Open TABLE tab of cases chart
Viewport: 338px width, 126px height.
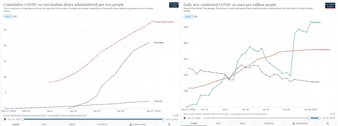pos(242,124)
